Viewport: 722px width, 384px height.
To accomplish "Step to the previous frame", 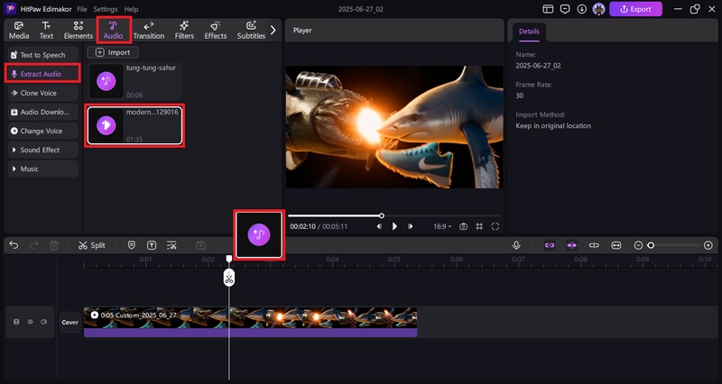I will pyautogui.click(x=379, y=226).
